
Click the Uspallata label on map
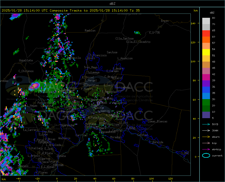(x=26, y=60)
